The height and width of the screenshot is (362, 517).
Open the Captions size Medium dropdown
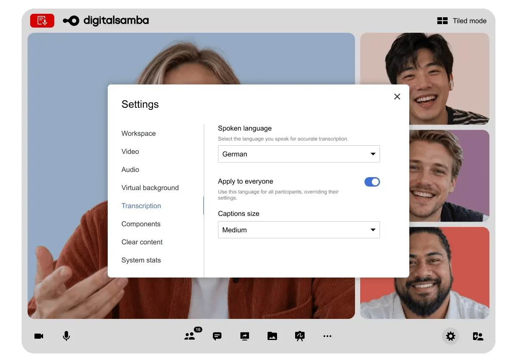[x=299, y=230]
